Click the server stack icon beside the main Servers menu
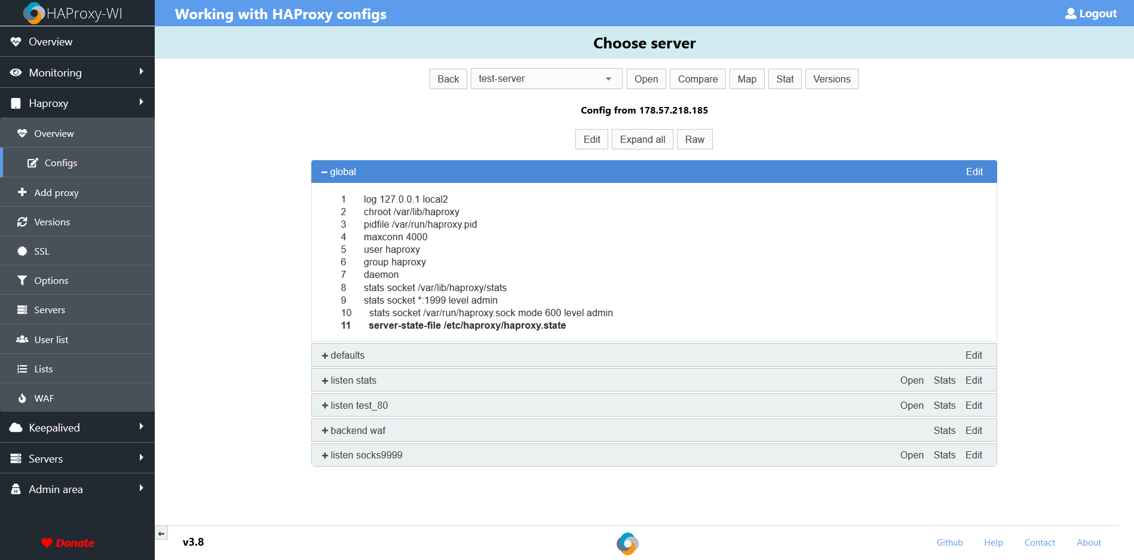Screen dimensions: 1134x560 (x=16, y=458)
